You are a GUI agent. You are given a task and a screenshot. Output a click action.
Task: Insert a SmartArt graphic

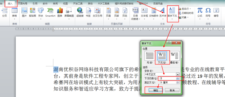point(50,13)
